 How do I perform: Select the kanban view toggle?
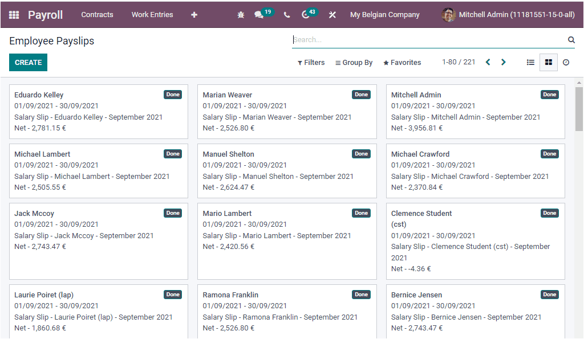(548, 62)
